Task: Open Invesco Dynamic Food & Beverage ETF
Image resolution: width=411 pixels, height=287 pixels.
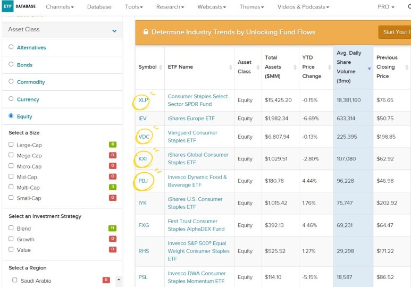Action: click(x=197, y=181)
